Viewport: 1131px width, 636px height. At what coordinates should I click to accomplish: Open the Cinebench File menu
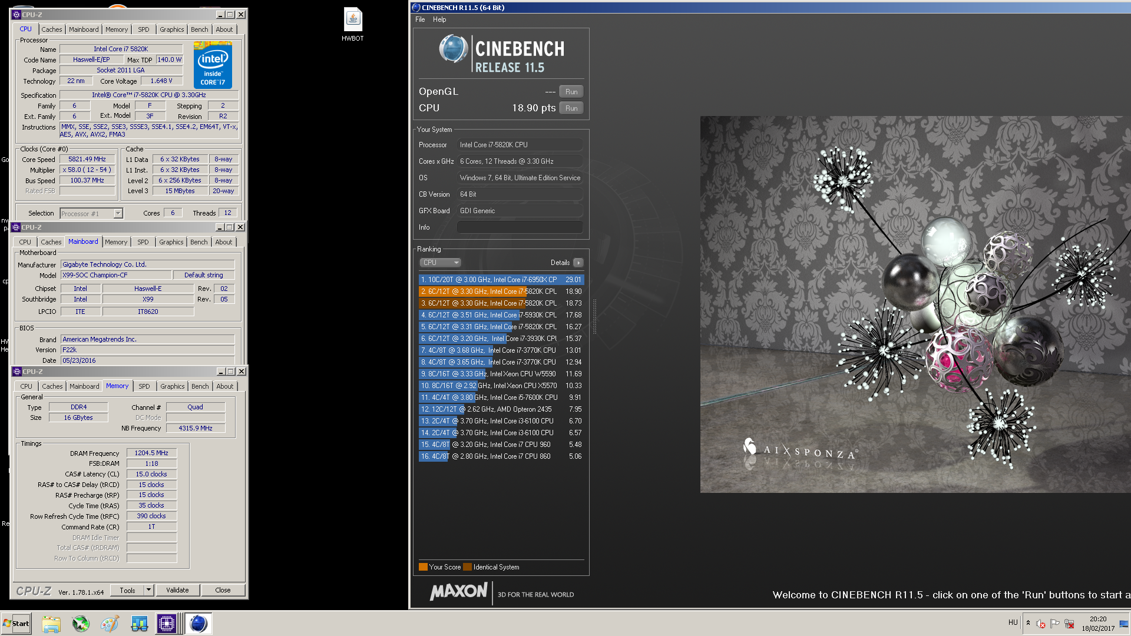click(420, 19)
